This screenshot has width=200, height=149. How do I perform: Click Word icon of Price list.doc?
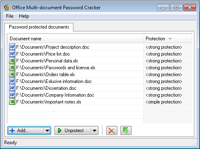(x=12, y=54)
